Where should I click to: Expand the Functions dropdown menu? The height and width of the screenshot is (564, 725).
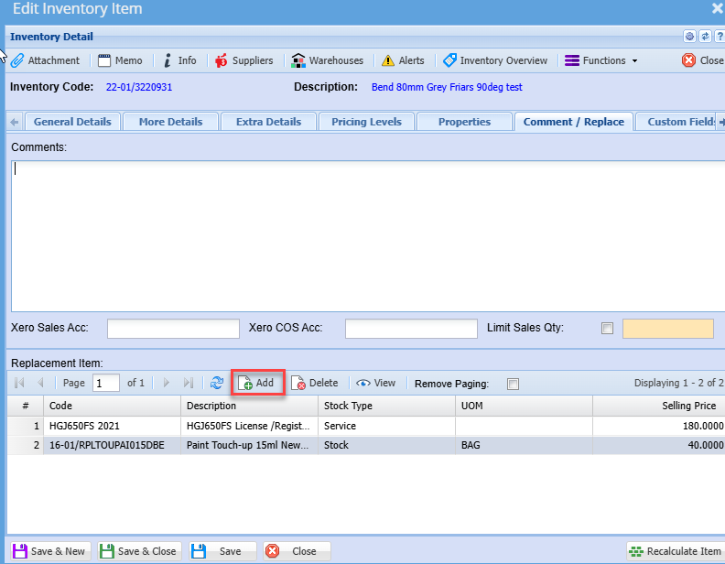pyautogui.click(x=601, y=60)
